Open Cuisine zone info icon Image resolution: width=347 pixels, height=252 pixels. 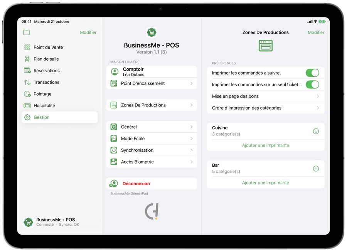[316, 131]
